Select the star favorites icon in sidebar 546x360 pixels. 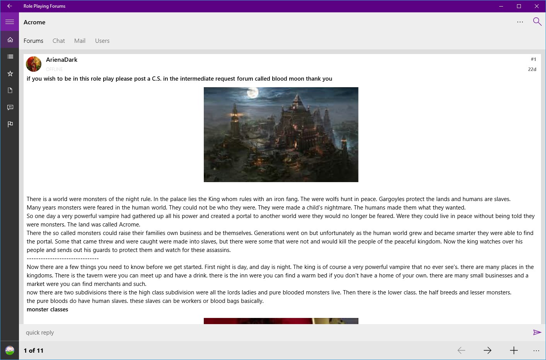[10, 73]
